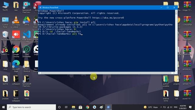
Task: Maximize the Windows PowerShell window
Action: pos(168,7)
